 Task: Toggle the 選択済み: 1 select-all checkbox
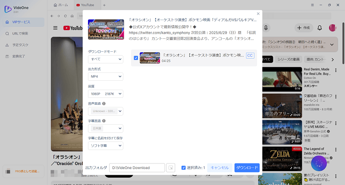(x=183, y=168)
